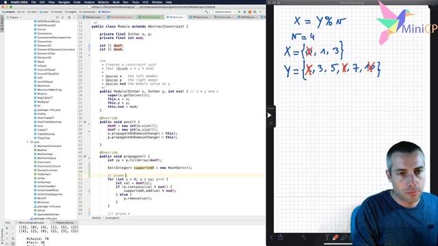Switch to the Modulo.java editor tab

176,17
